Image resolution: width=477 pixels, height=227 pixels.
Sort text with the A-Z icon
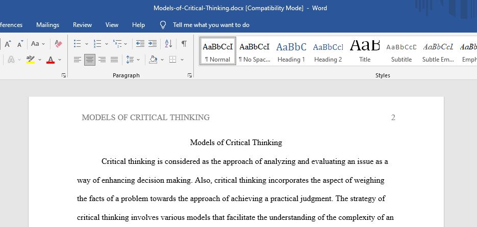click(x=168, y=44)
